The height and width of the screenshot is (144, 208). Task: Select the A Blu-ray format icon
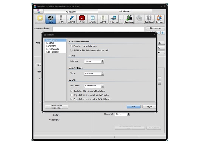click(x=113, y=19)
